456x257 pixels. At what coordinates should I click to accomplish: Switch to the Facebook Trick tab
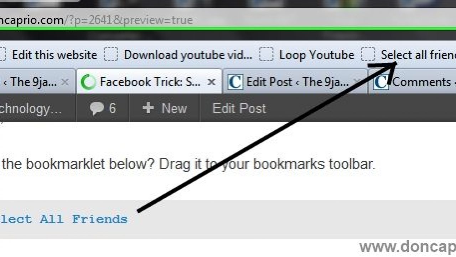point(149,82)
